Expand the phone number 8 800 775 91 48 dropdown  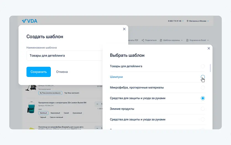(183, 21)
